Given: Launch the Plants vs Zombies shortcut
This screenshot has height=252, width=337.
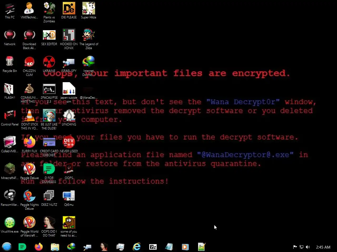Looking at the screenshot, I should tap(49, 12).
